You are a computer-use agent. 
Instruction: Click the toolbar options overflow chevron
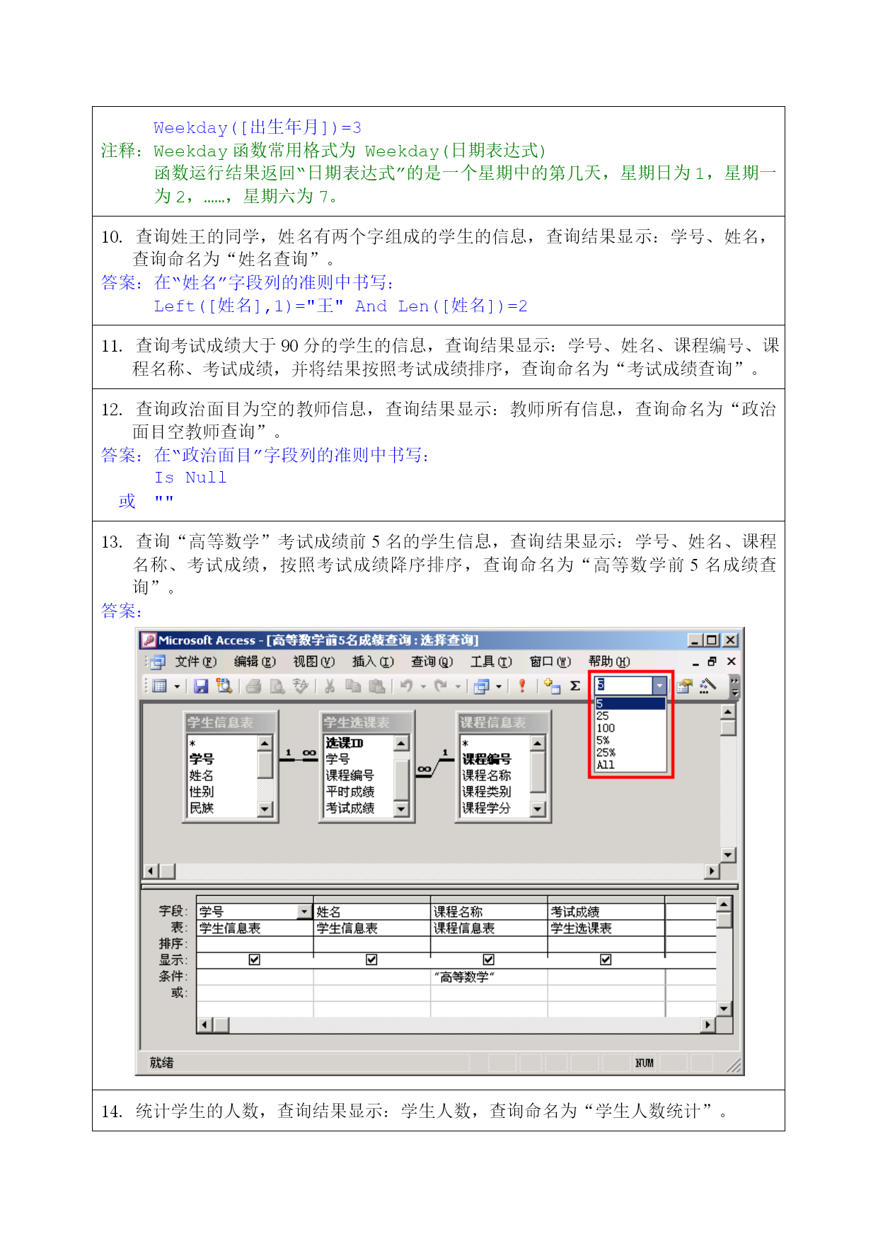[734, 686]
